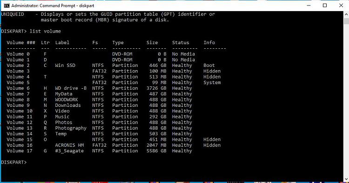Click the scrollbar down arrow

coord(346,179)
